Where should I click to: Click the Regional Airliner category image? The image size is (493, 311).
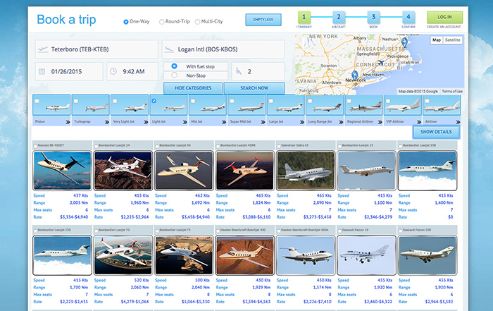pyautogui.click(x=363, y=105)
